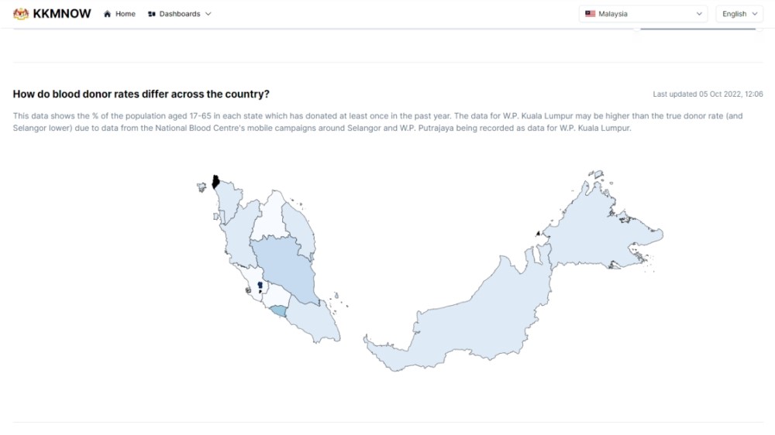
Task: Open the English language dropdown
Action: click(739, 14)
